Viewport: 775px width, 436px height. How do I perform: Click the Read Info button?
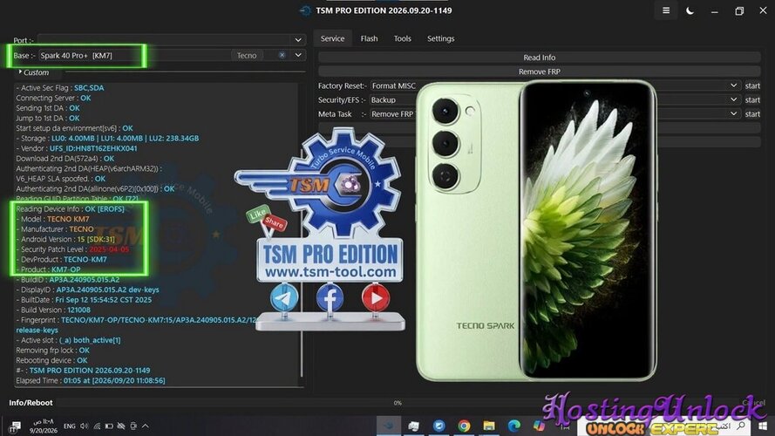pos(540,58)
